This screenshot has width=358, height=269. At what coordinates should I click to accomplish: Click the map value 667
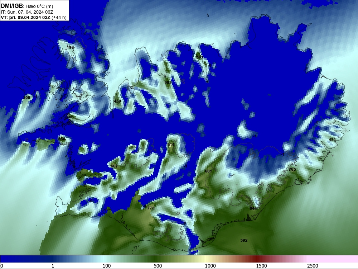(114, 166)
